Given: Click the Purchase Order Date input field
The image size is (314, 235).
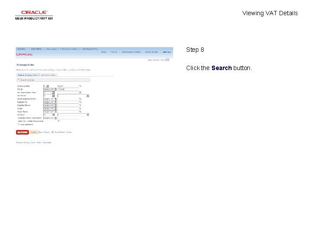Looking at the screenshot, I should (x=68, y=93).
